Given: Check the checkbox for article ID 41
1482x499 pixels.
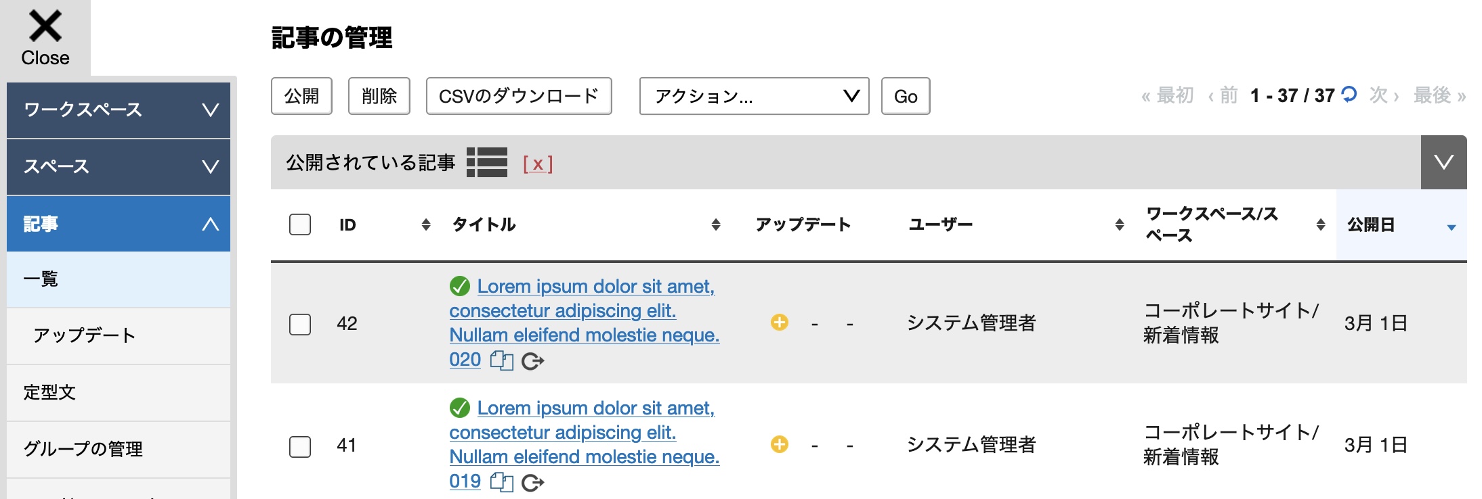Looking at the screenshot, I should 300,446.
